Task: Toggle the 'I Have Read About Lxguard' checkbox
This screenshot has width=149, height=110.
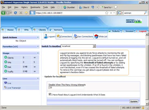Action: [50, 94]
